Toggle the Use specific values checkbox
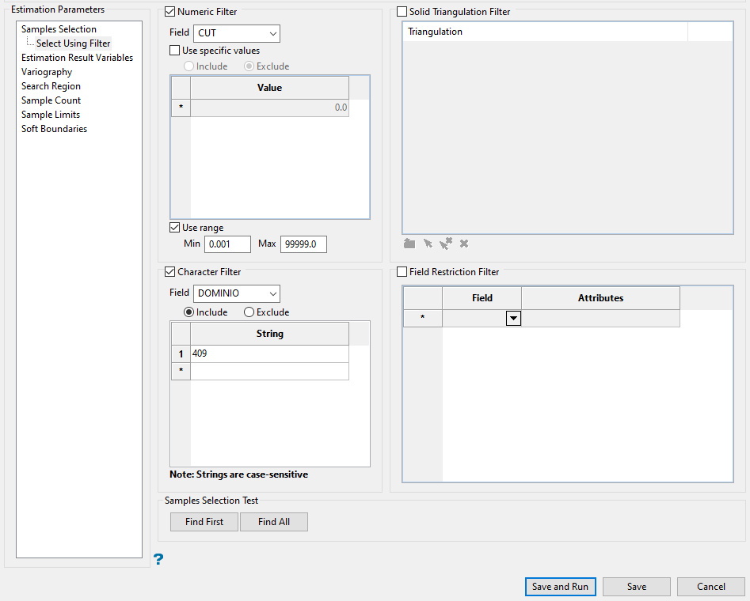Screen dimensions: 750x601 tap(176, 51)
